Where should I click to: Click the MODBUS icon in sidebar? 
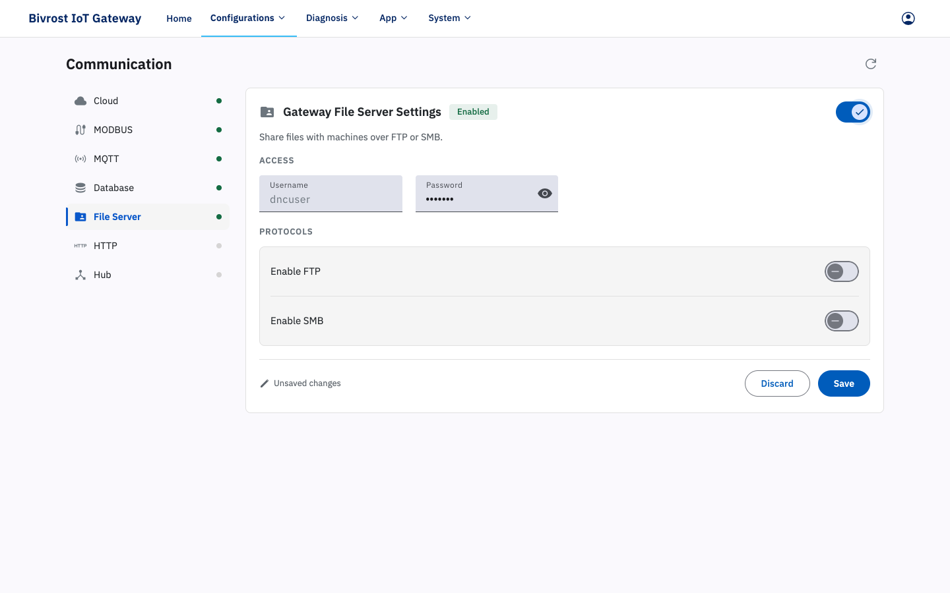click(x=80, y=130)
